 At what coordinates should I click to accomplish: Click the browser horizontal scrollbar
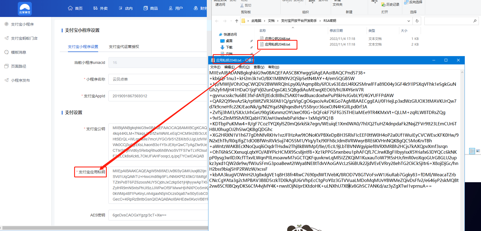(x=105, y=228)
